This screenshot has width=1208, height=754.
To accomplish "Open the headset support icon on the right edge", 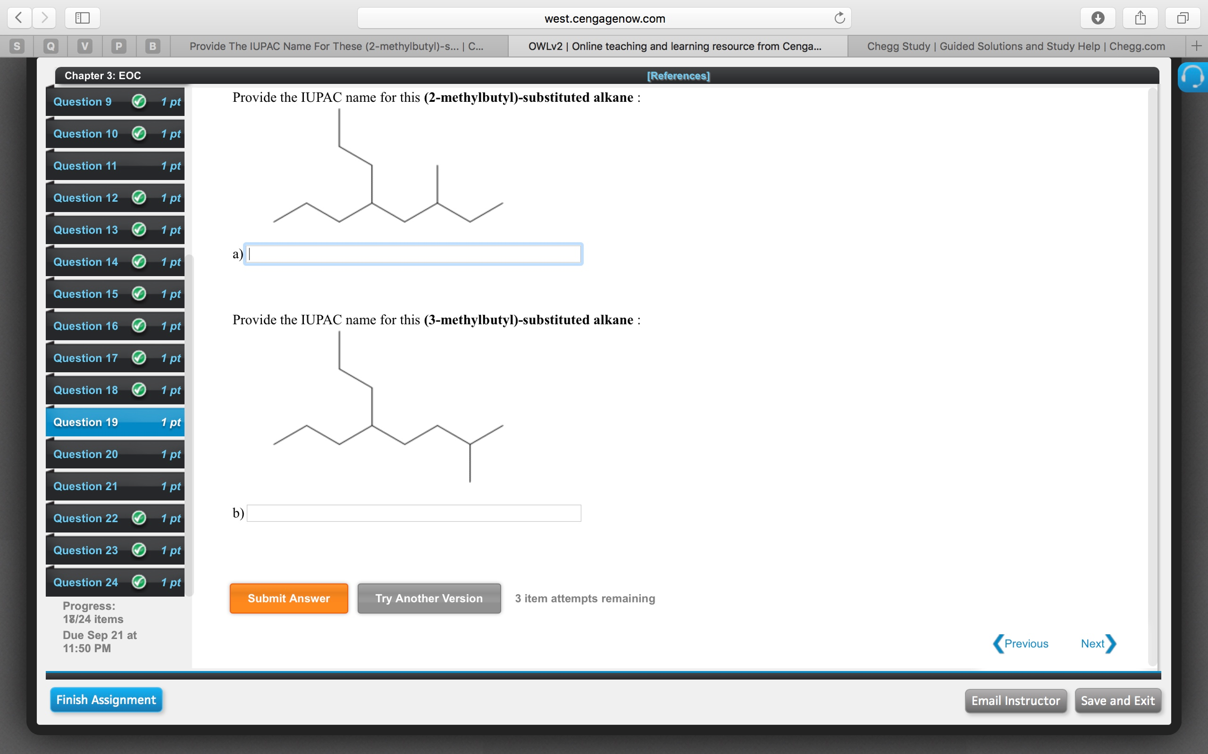I will coord(1194,77).
